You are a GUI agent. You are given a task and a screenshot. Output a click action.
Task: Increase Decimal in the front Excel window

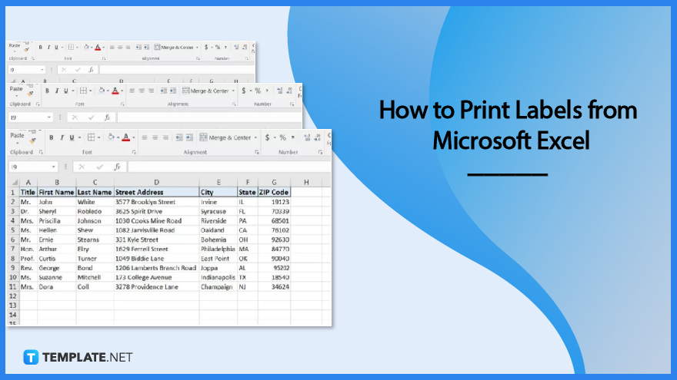click(x=307, y=137)
